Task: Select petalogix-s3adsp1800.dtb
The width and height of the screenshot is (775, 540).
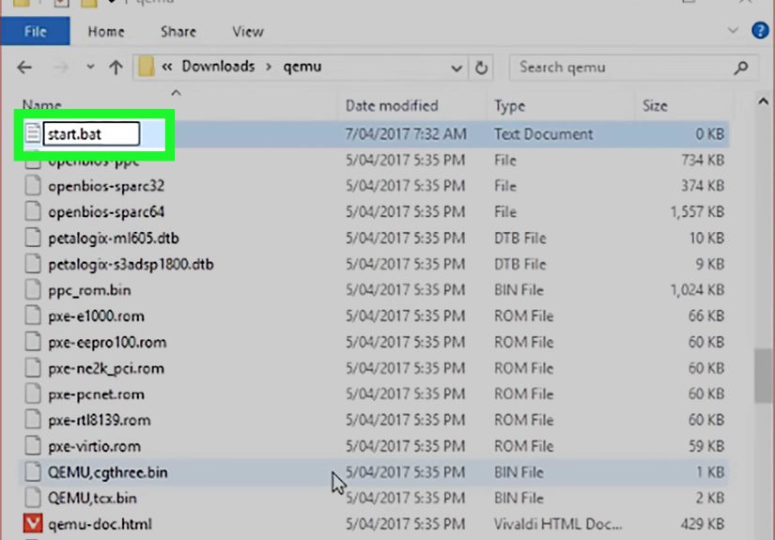Action: tap(131, 264)
